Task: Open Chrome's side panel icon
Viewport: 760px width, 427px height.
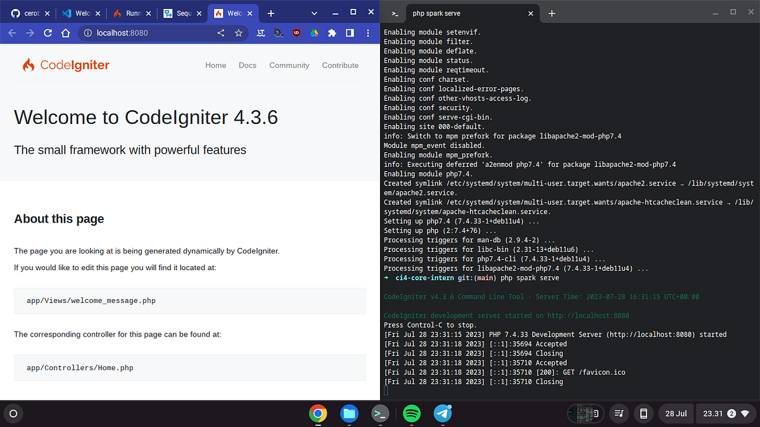Action: pos(350,33)
